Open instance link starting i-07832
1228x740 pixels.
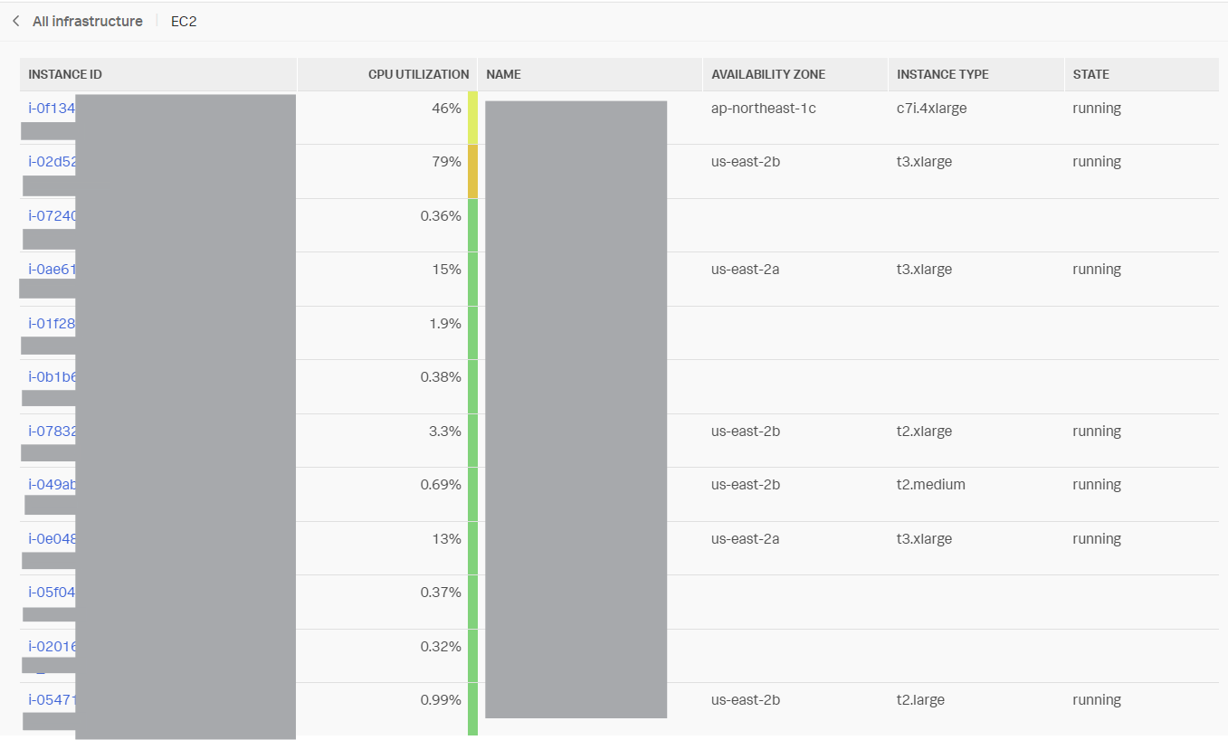pyautogui.click(x=52, y=432)
